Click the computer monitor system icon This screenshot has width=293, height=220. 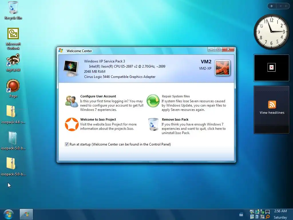pyautogui.click(x=71, y=69)
